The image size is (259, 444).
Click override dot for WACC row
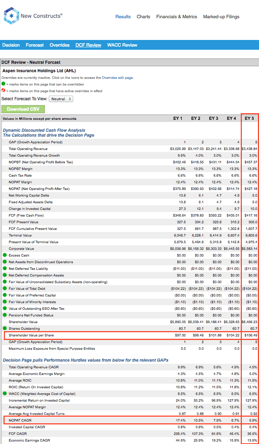[5, 394]
